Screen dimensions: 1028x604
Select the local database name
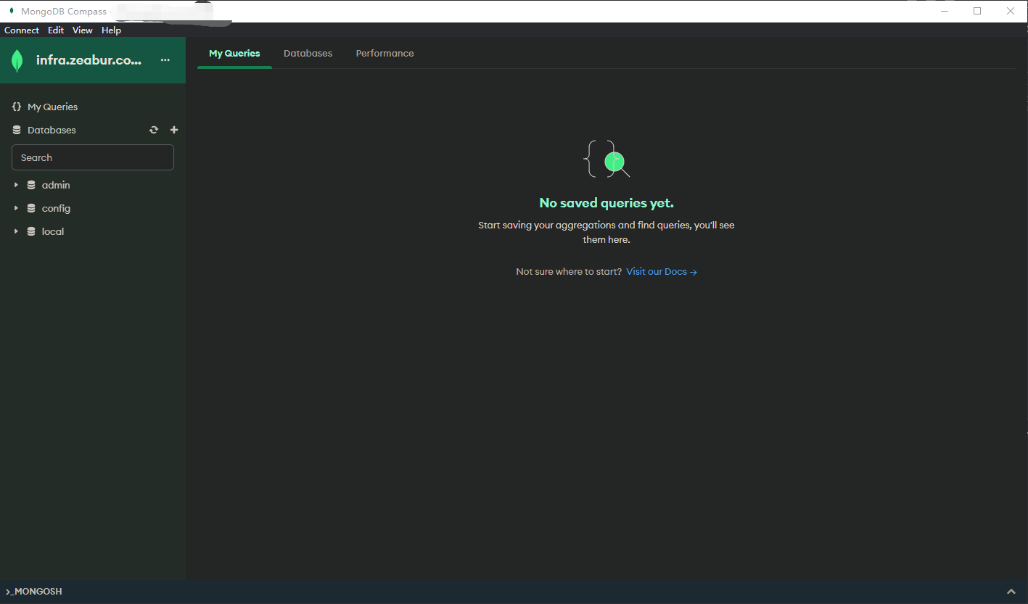click(x=53, y=231)
